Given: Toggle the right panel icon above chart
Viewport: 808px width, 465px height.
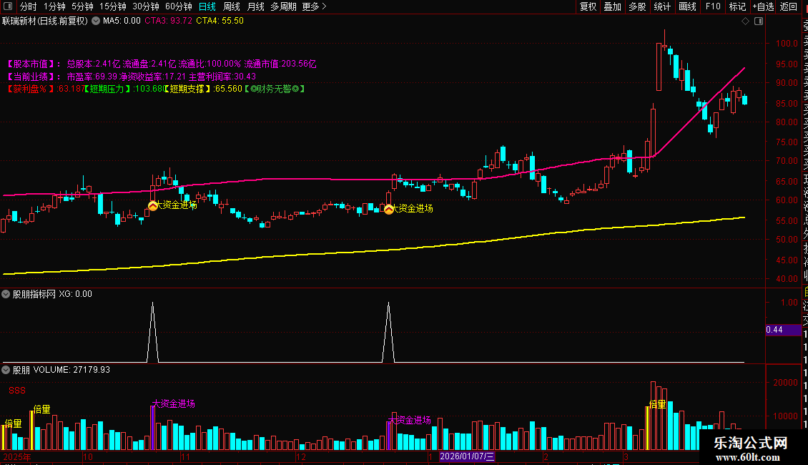Looking at the screenshot, I should click(759, 21).
